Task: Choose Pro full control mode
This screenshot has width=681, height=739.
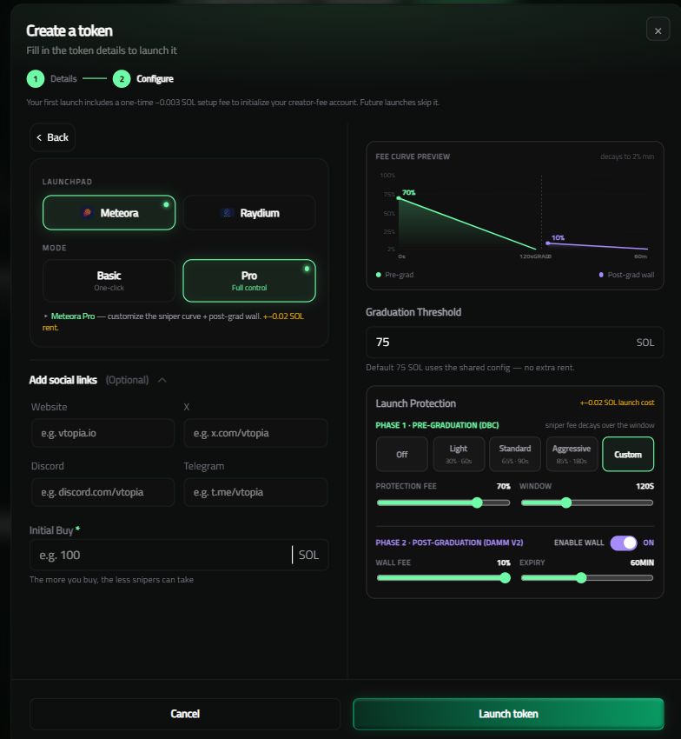Action: pyautogui.click(x=249, y=281)
